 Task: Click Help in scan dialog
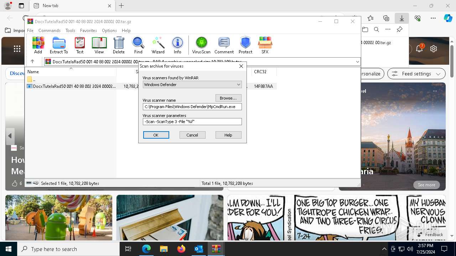point(228,135)
